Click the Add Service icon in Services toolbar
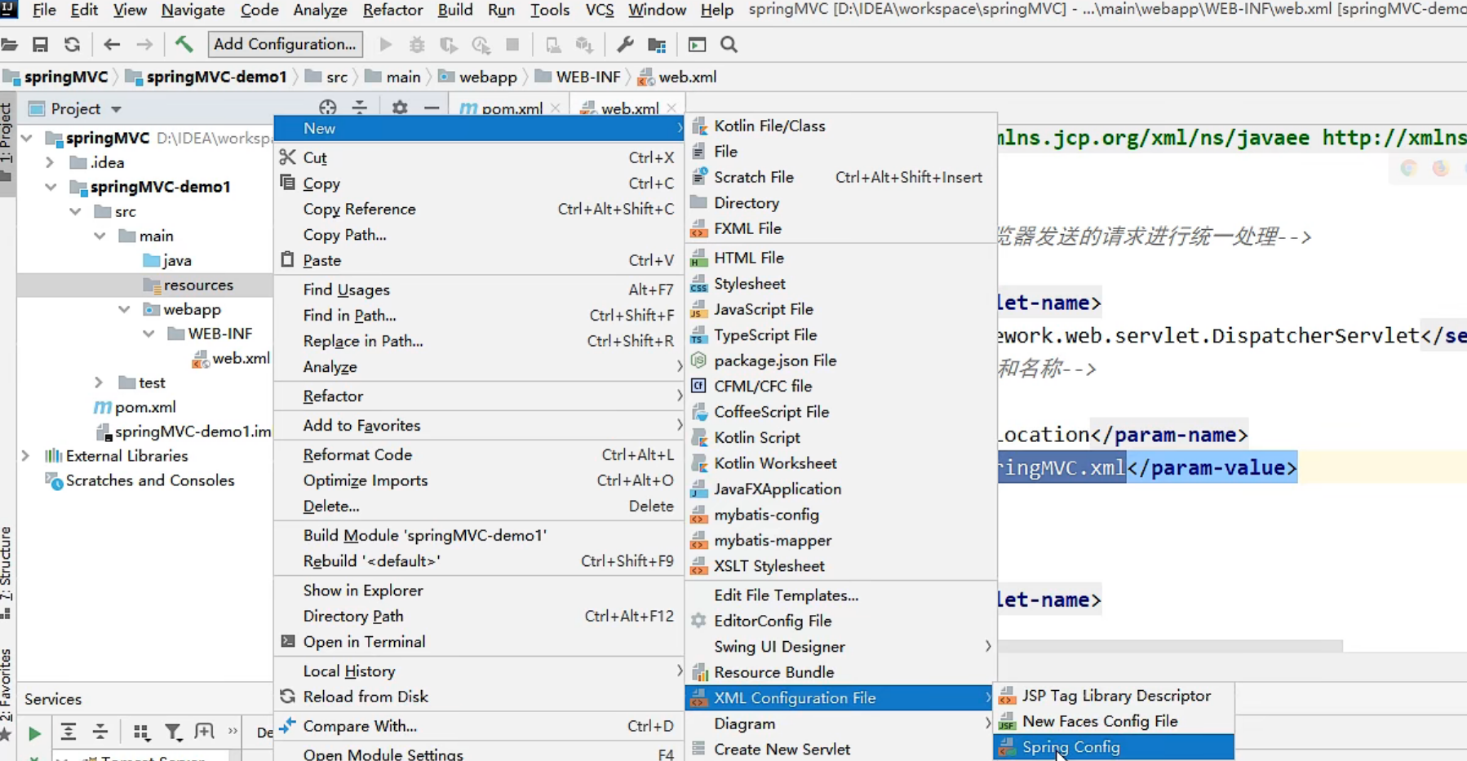Viewport: 1467px width, 761px height. click(x=205, y=732)
